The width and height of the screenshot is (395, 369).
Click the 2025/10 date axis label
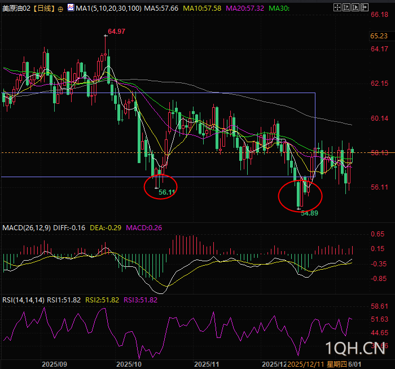[x=129, y=364]
